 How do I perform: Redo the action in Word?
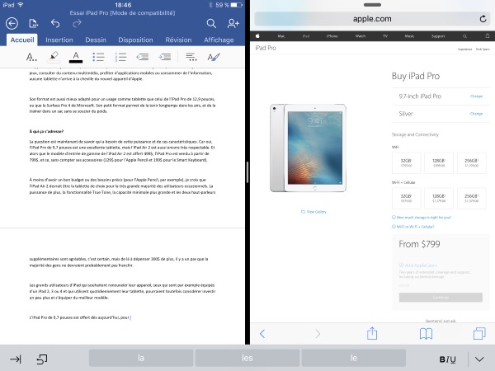pyautogui.click(x=77, y=23)
